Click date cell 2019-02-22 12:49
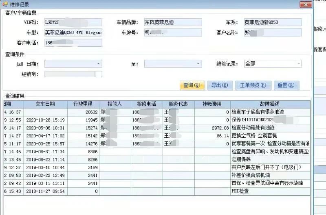Image resolution: width=326 pixels, height=215 pixels. click(x=46, y=176)
